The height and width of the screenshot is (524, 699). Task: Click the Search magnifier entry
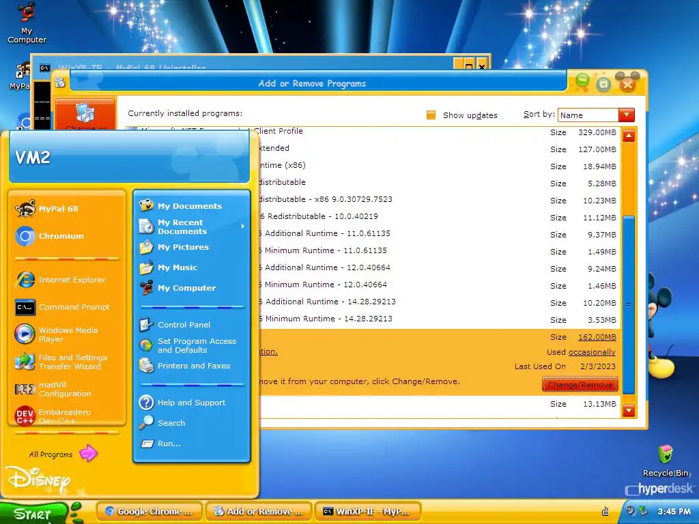coord(192,423)
